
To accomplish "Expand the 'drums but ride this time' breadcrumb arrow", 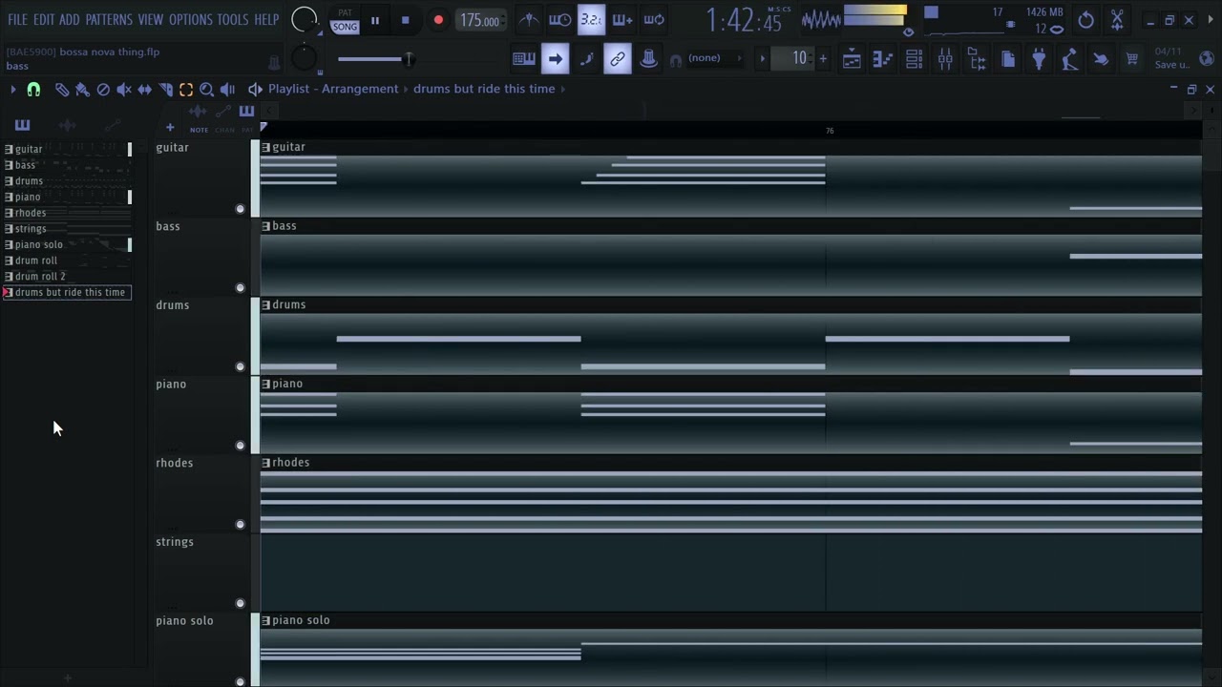I will (x=563, y=89).
